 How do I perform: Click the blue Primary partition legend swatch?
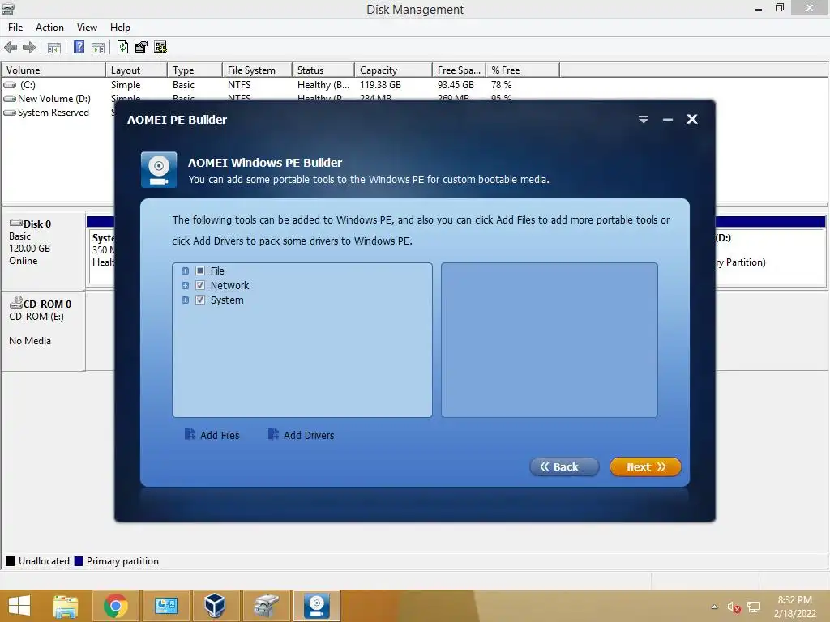click(79, 561)
